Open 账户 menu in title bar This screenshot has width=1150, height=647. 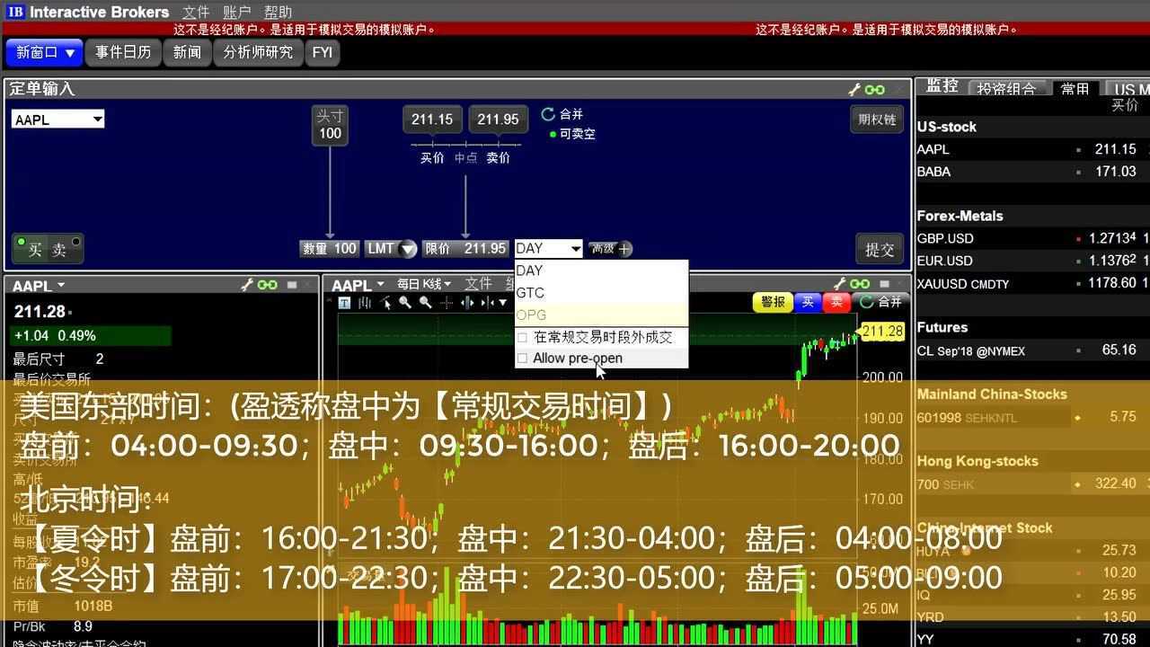coord(237,13)
